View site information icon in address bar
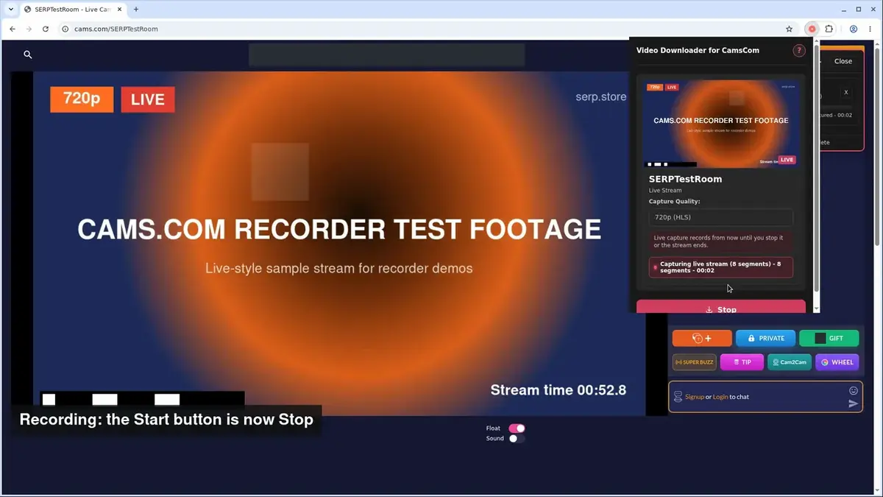This screenshot has width=883, height=497. (x=65, y=29)
